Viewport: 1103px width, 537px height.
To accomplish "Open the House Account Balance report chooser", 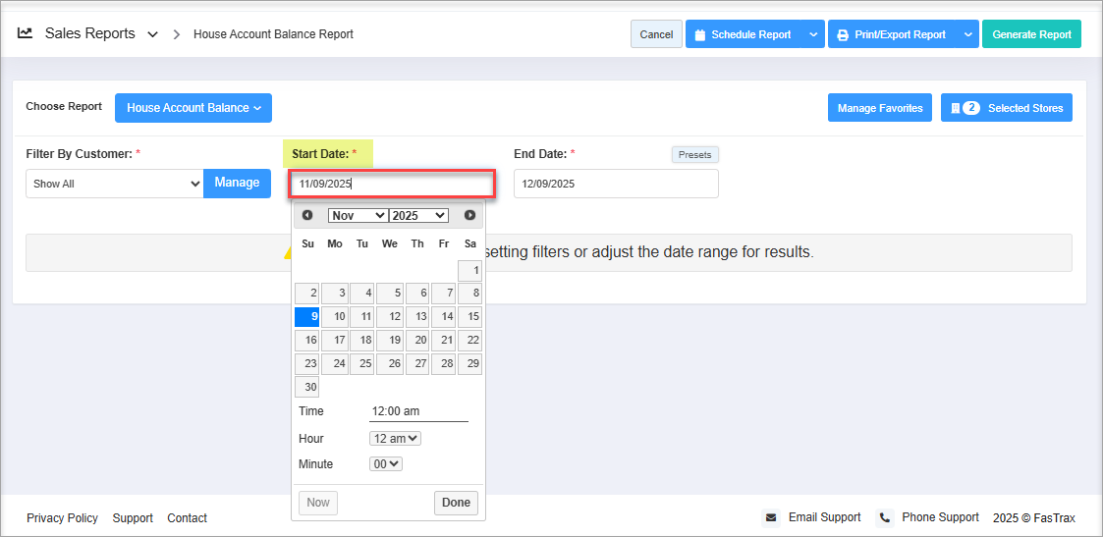I will (x=193, y=108).
